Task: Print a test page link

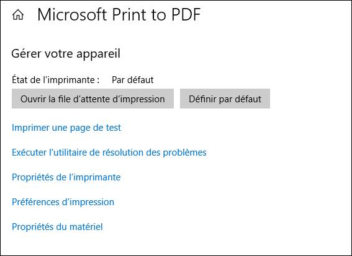Action: (x=66, y=128)
